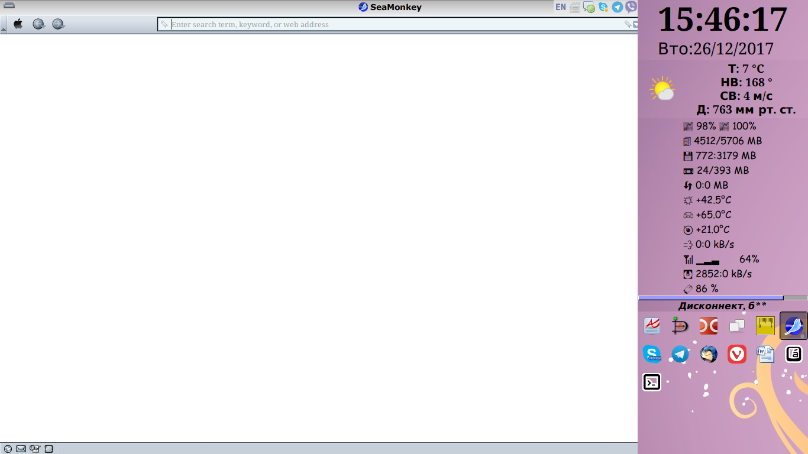
Task: Click the 'Дисконнект, б**' track title
Action: [722, 306]
